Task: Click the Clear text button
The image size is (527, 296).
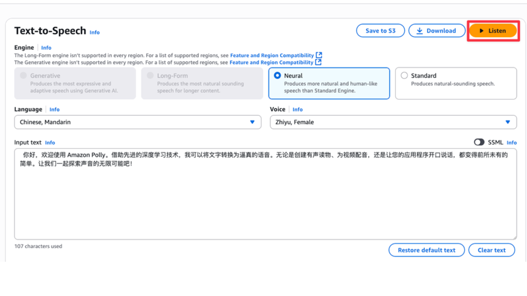Action: pyautogui.click(x=491, y=250)
